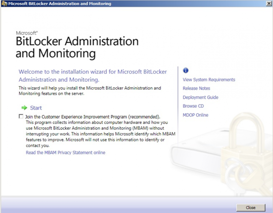Click 'BitLocker Administration and Monitoring' title text
The width and height of the screenshot is (273, 213).
(77, 47)
